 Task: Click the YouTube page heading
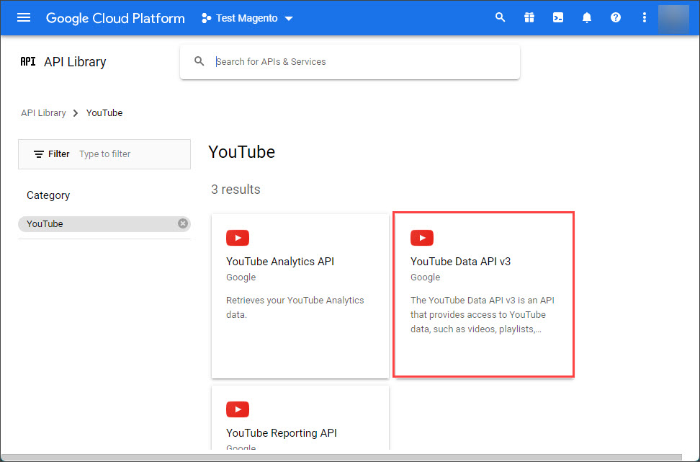(x=241, y=152)
